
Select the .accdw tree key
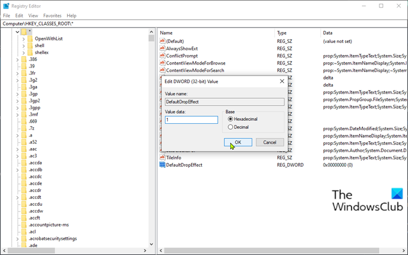click(36, 211)
